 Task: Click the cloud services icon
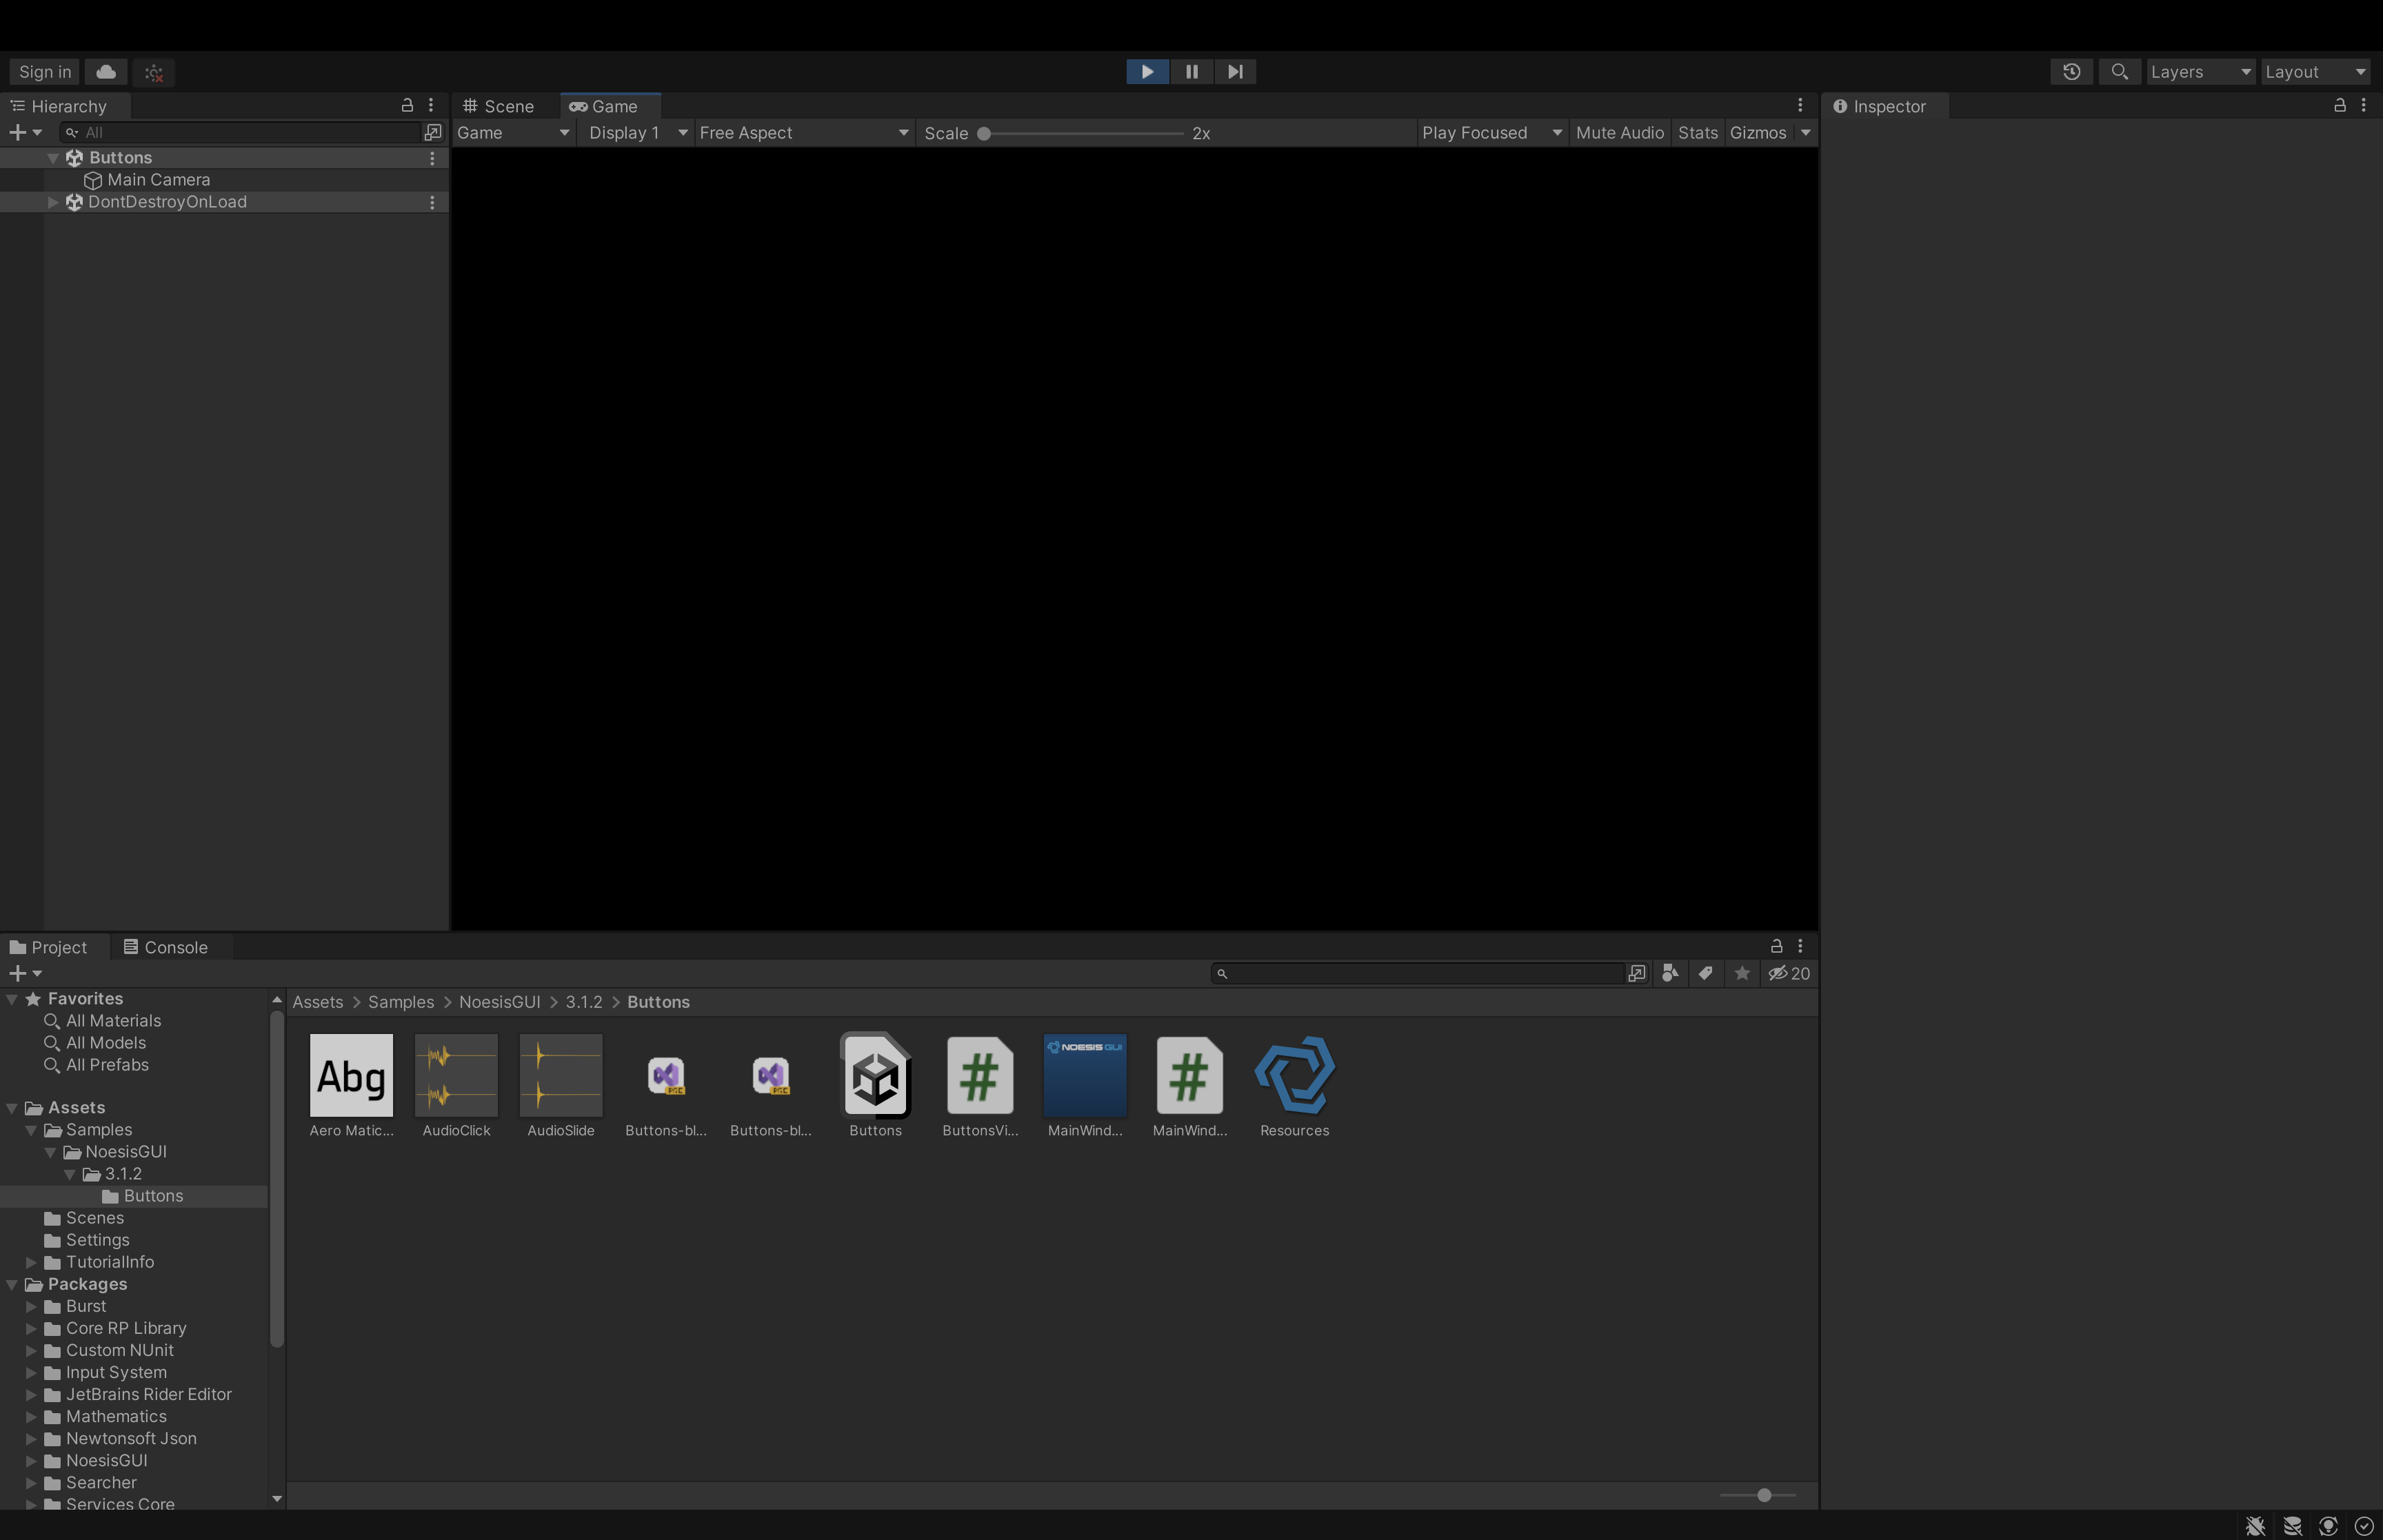(x=106, y=72)
